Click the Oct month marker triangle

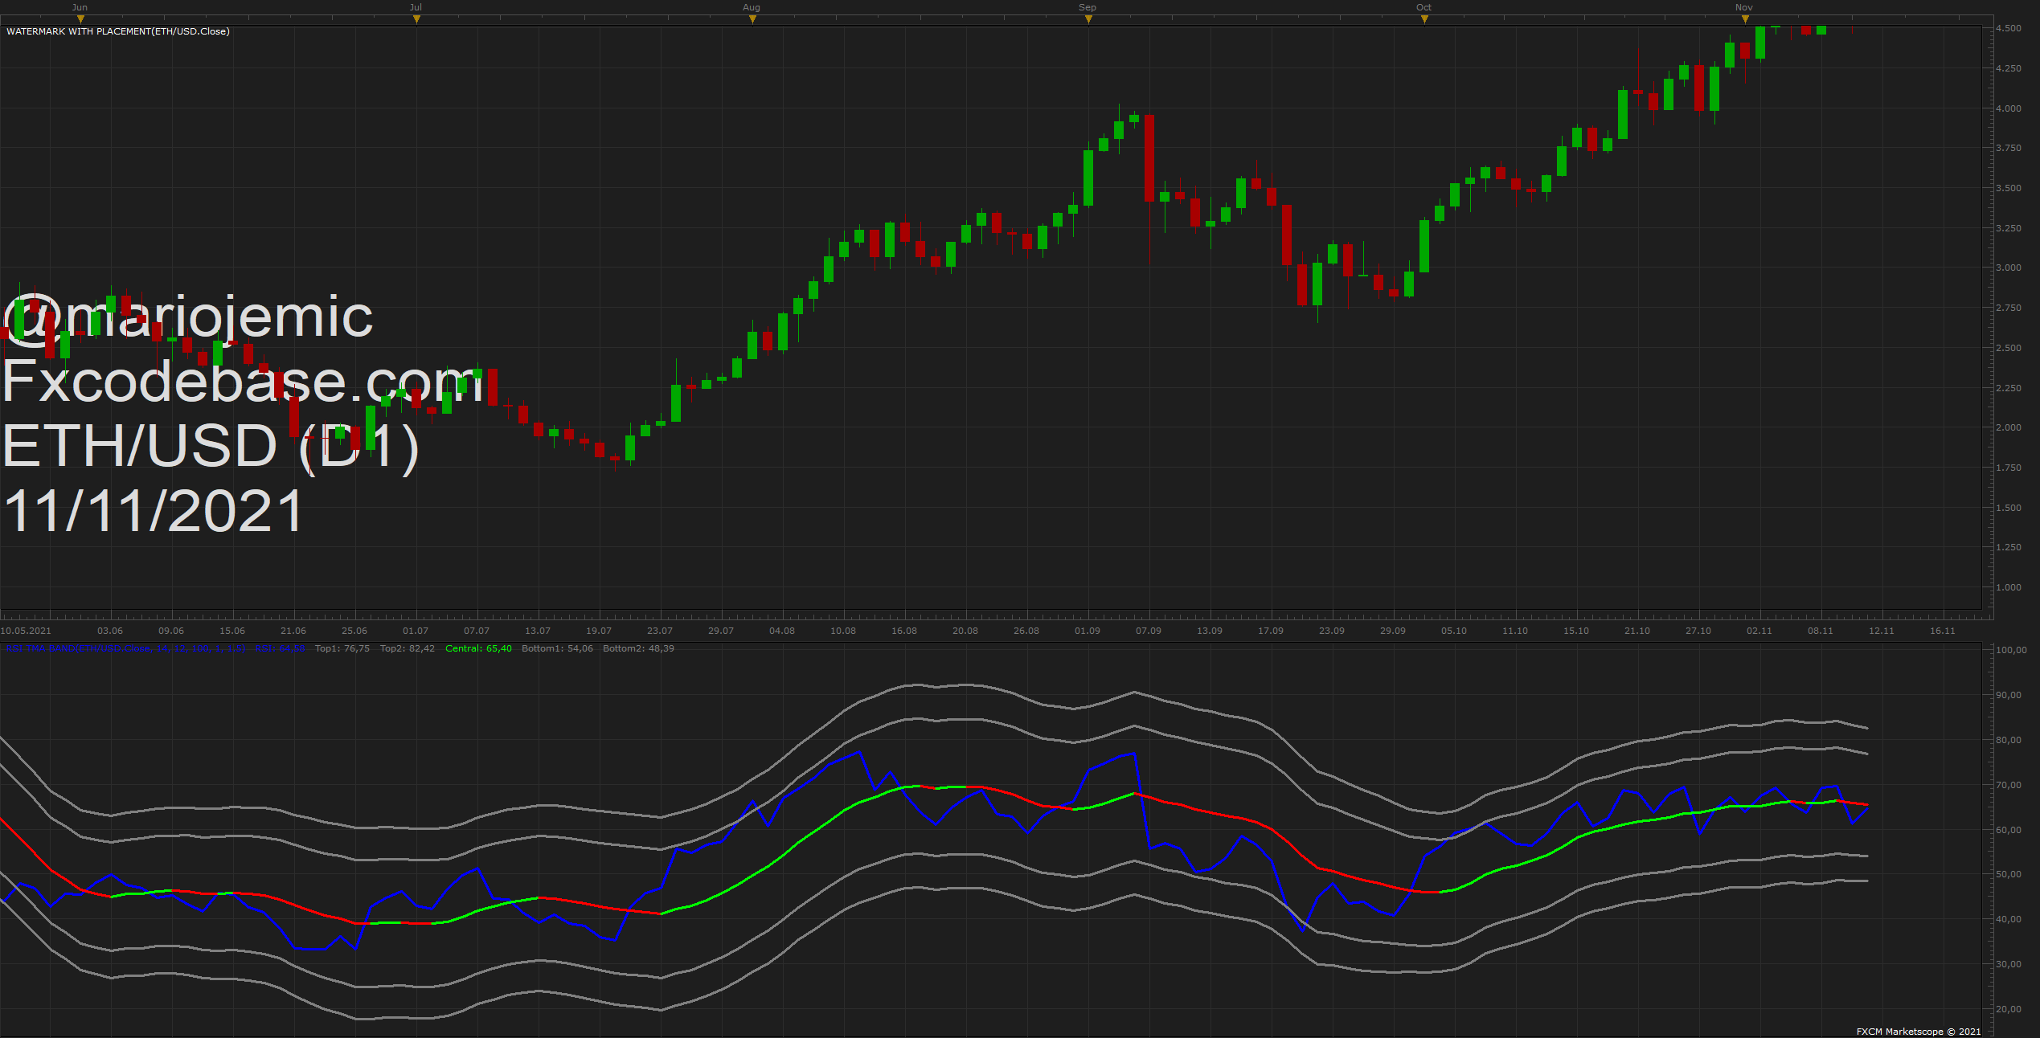1424,19
